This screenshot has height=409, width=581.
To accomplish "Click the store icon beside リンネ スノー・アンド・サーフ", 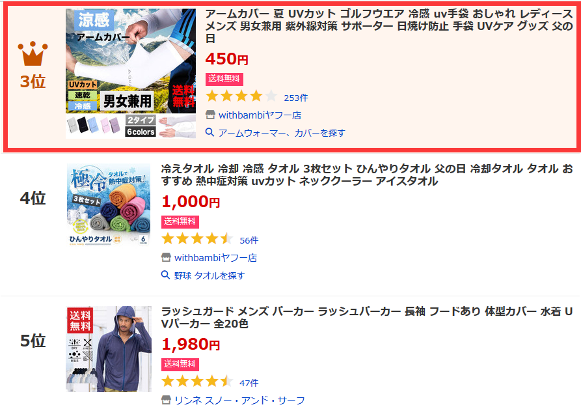I will click(x=166, y=400).
